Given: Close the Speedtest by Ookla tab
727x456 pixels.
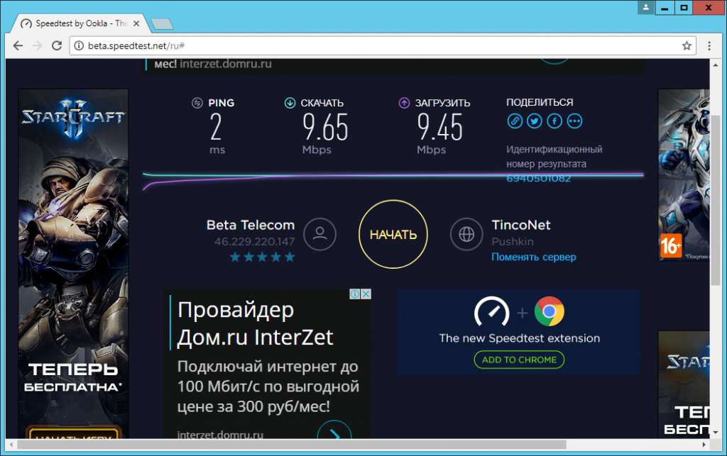Looking at the screenshot, I should [x=136, y=23].
